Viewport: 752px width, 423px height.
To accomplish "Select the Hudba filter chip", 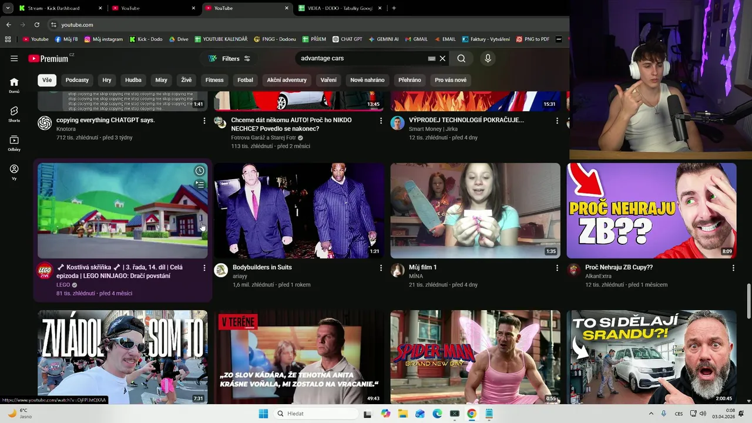I will point(133,80).
